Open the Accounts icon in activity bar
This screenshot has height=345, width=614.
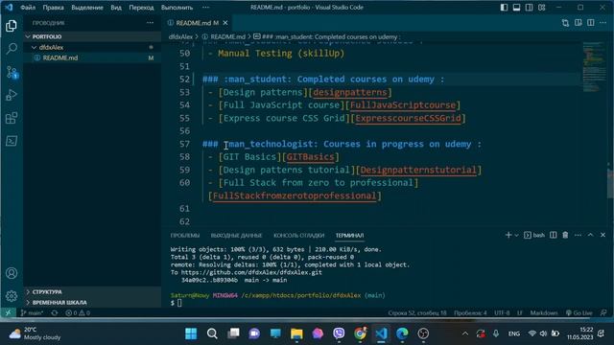click(x=12, y=273)
